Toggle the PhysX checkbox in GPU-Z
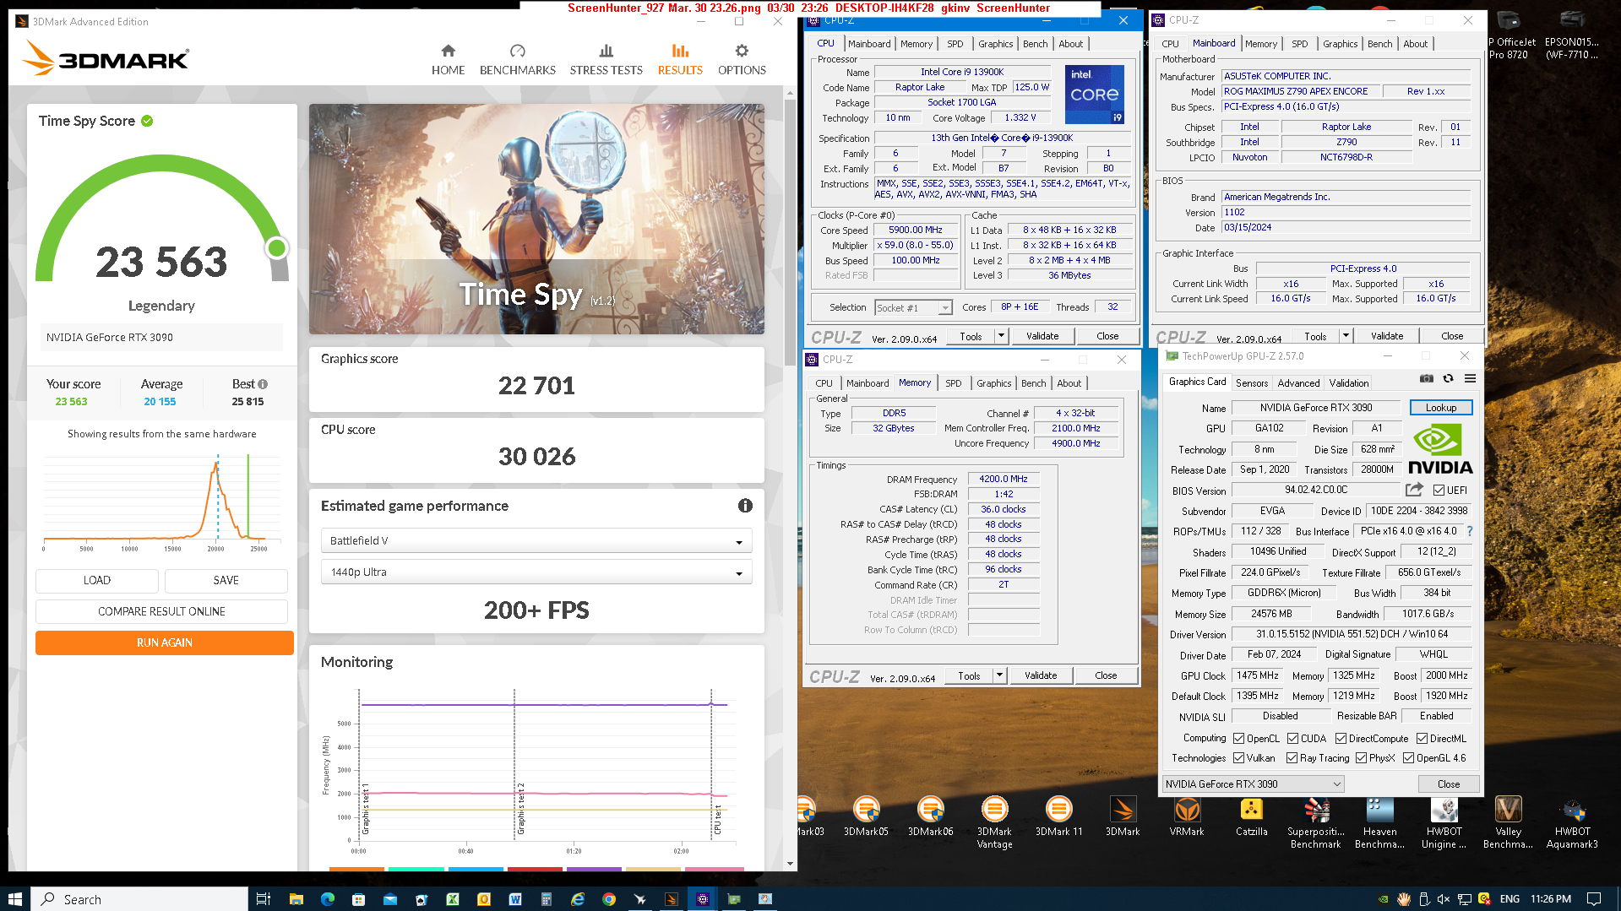Image resolution: width=1621 pixels, height=911 pixels. coord(1361,758)
